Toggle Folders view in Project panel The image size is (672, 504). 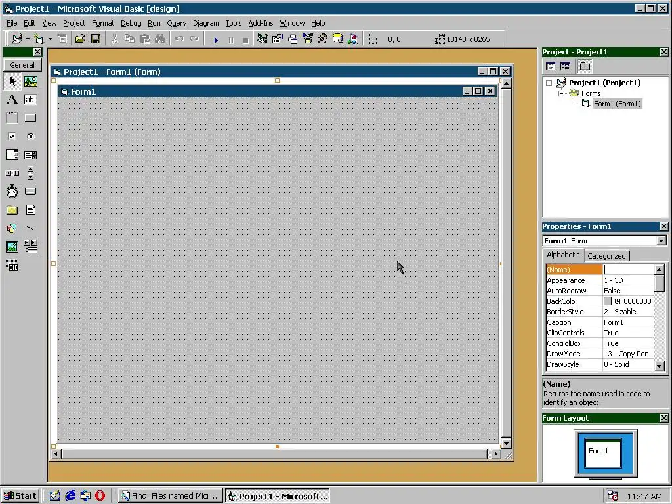tap(585, 66)
